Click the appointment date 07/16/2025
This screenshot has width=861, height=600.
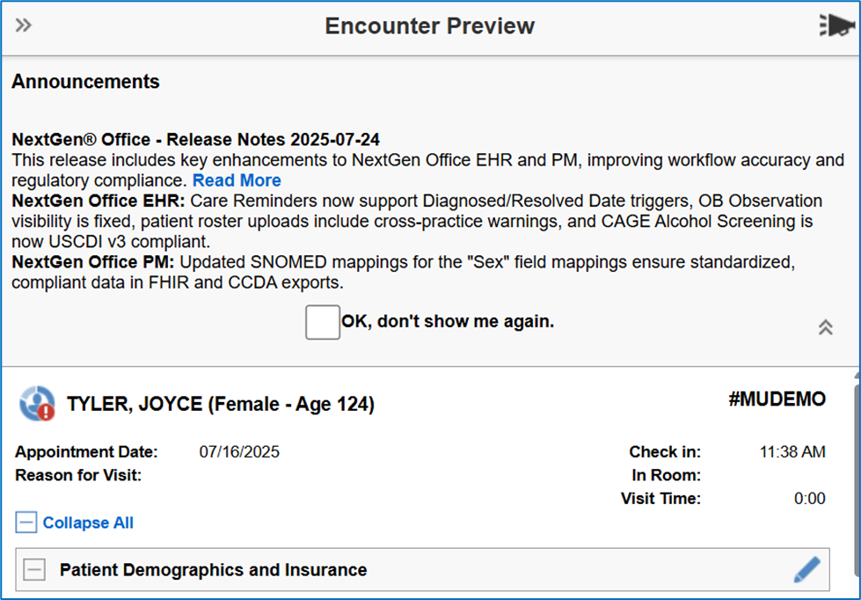pyautogui.click(x=239, y=452)
